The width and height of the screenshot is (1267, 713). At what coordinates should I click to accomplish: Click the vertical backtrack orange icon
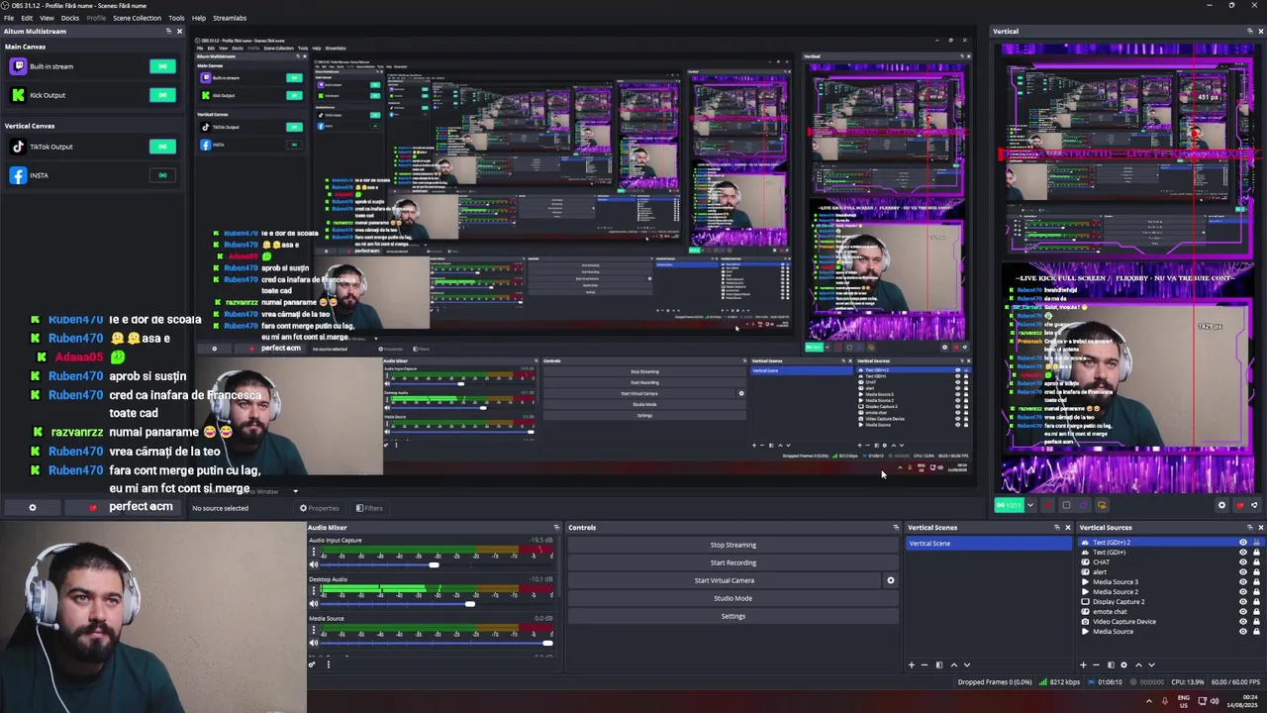(1102, 505)
